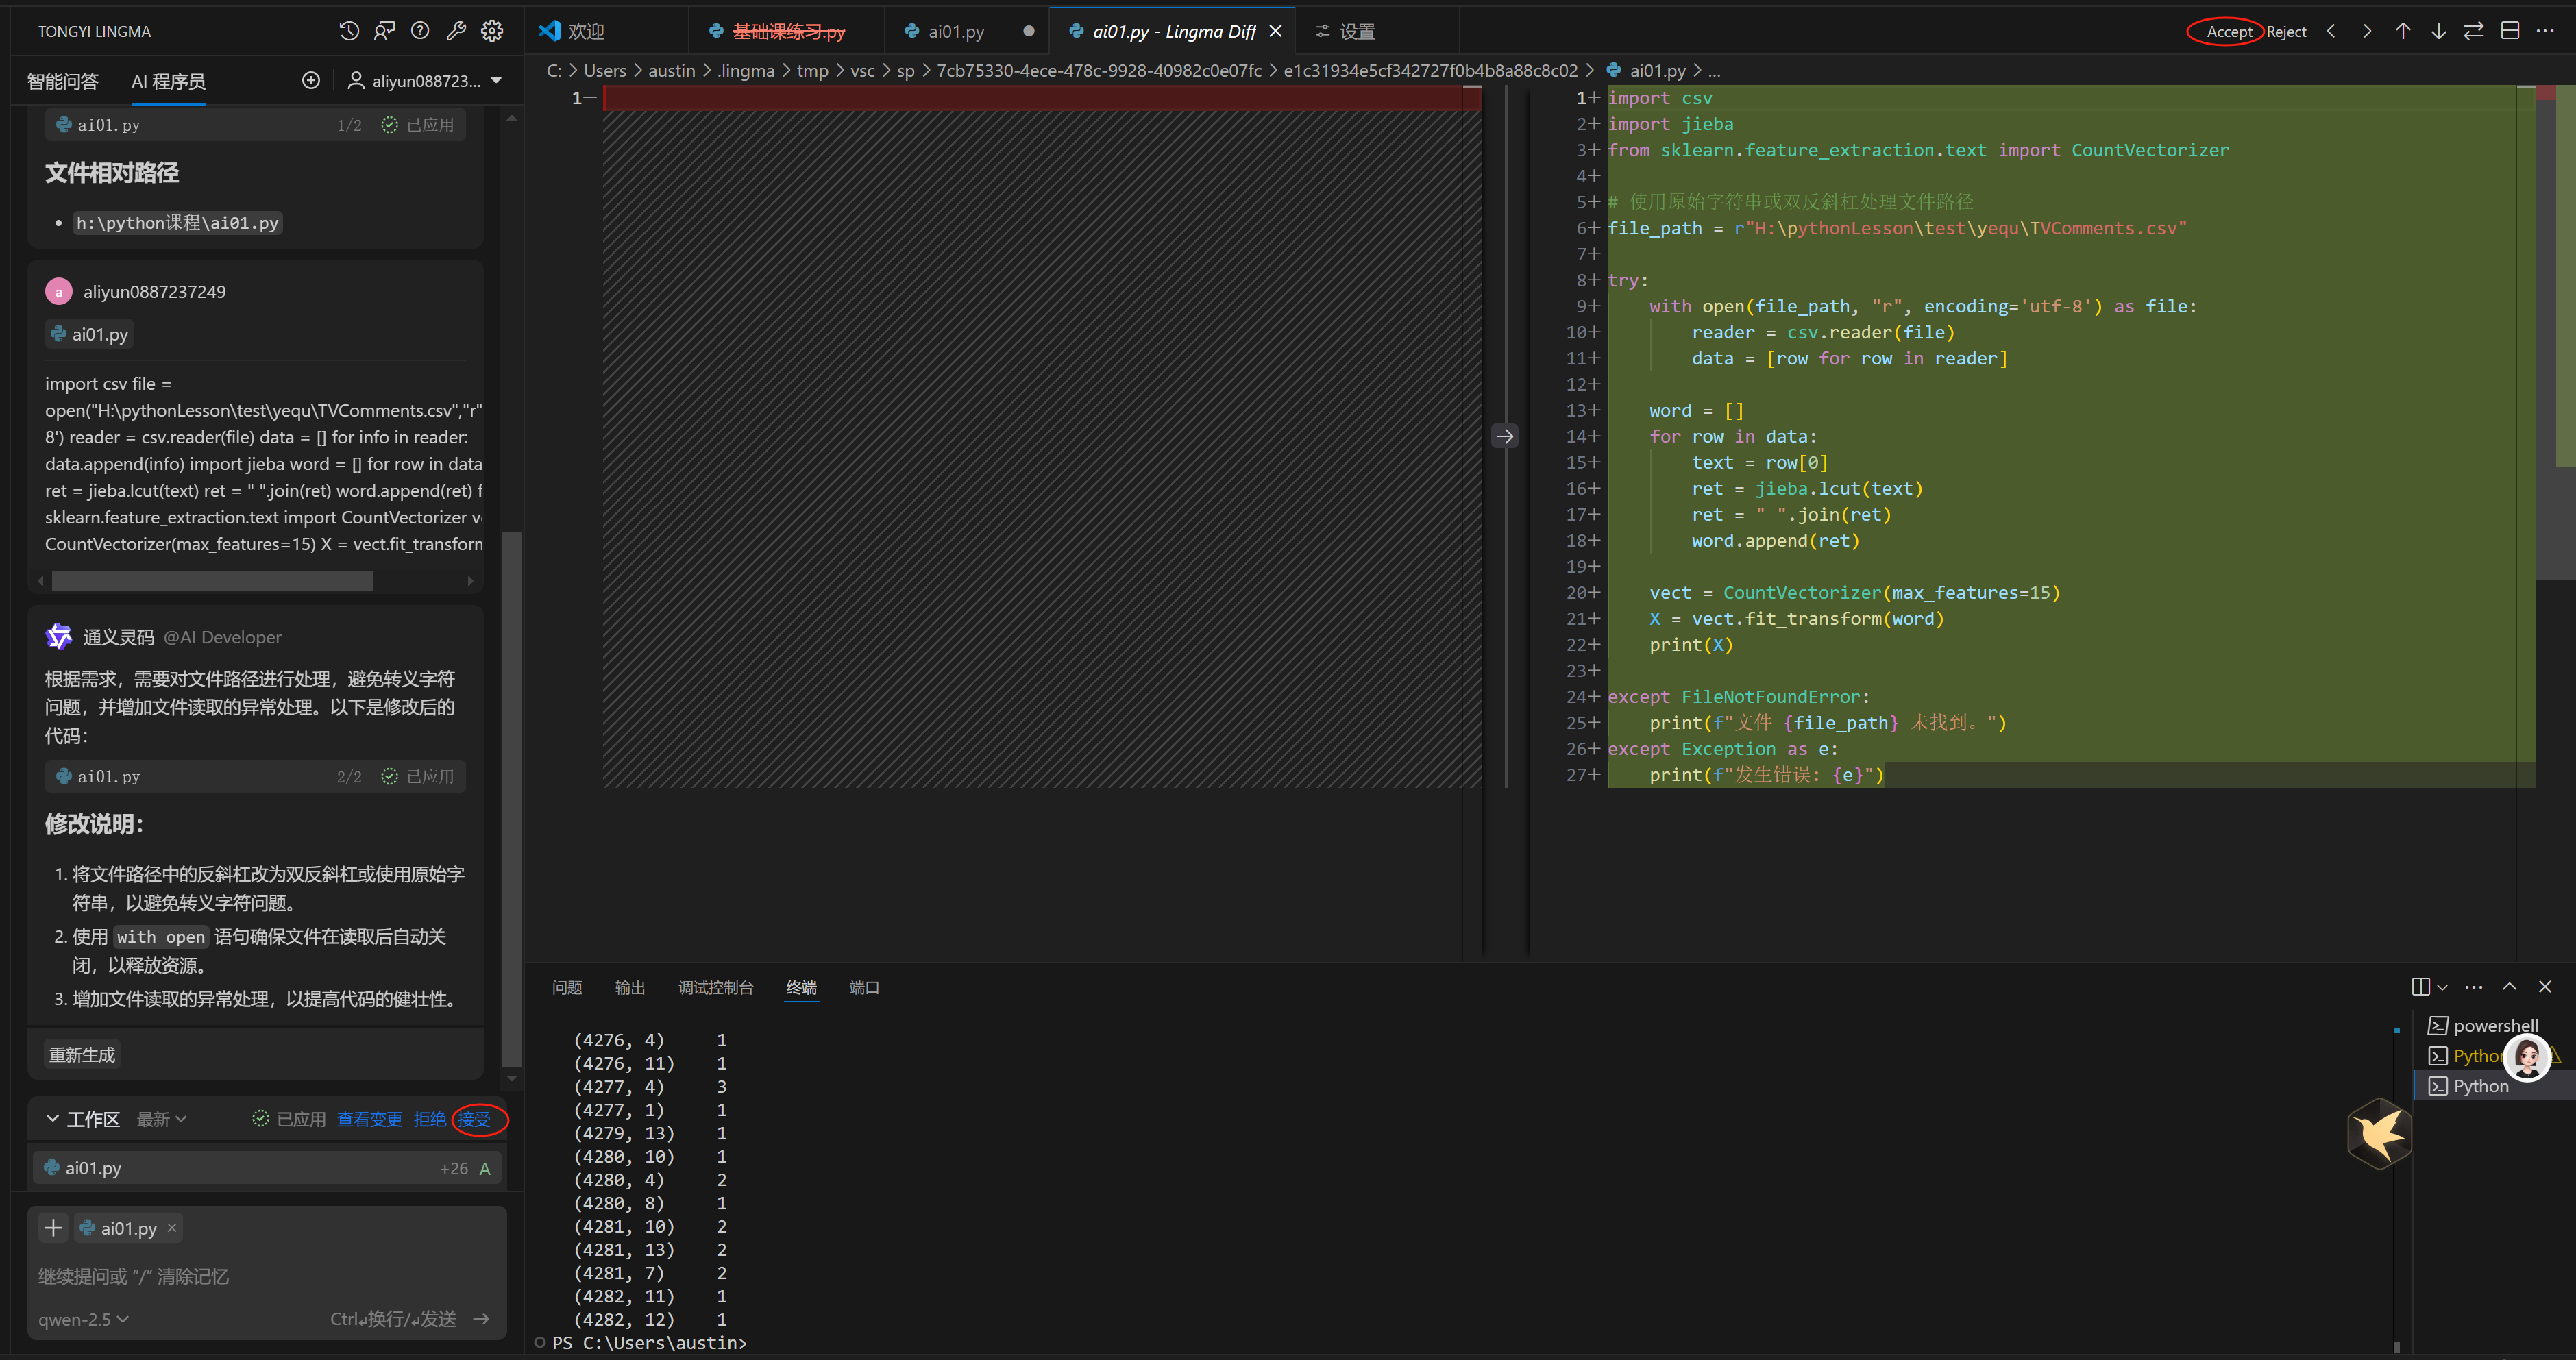
Task: Toggle inline diff view layout icon
Action: (x=2510, y=31)
